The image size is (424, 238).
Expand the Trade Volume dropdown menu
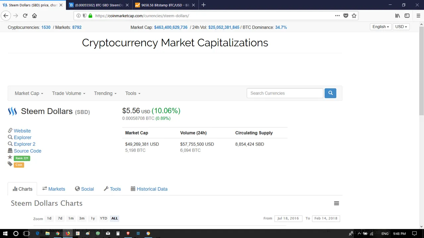[69, 93]
